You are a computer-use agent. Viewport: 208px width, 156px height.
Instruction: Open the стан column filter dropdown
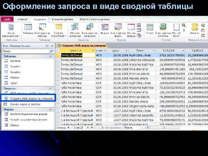tap(105, 51)
